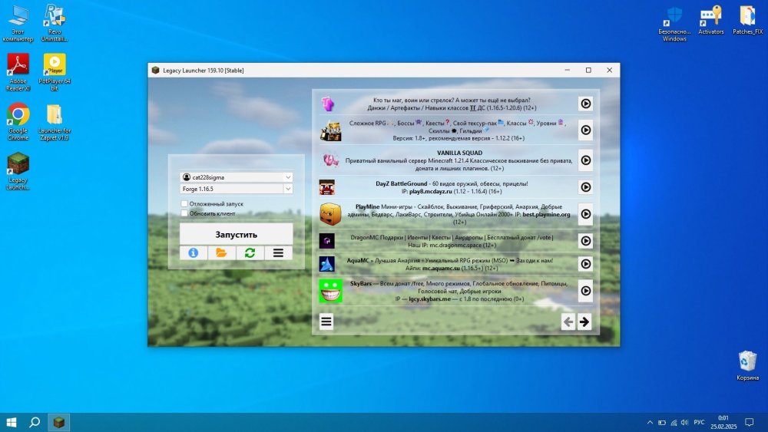Image resolution: width=768 pixels, height=432 pixels.
Task: Join DayZ BattleGround via play button
Action: coord(585,187)
